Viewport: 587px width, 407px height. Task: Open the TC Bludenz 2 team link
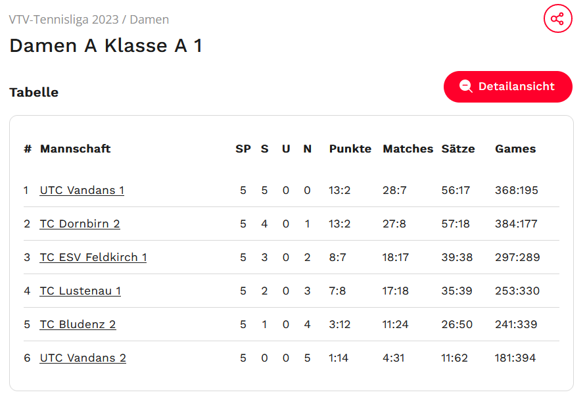tap(78, 324)
